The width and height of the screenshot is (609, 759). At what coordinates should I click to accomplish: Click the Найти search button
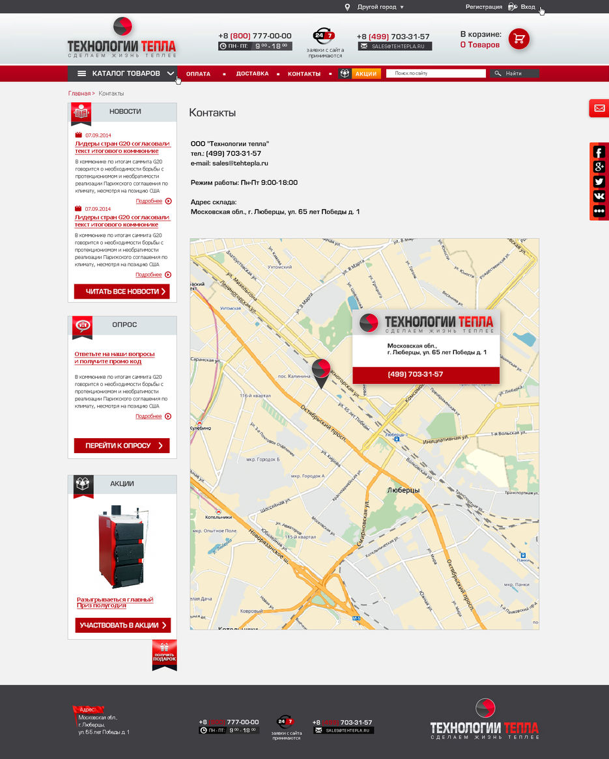(x=514, y=74)
